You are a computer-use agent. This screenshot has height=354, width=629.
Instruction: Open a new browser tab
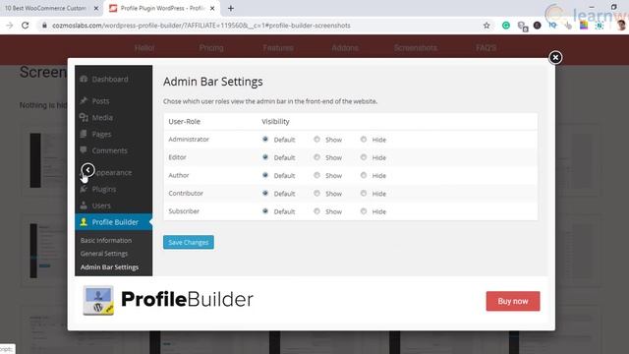point(231,8)
